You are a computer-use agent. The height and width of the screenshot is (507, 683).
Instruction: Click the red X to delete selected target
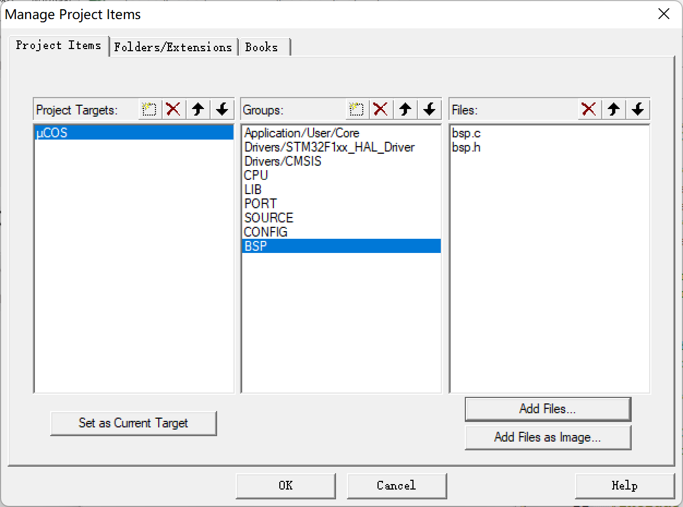pyautogui.click(x=173, y=109)
